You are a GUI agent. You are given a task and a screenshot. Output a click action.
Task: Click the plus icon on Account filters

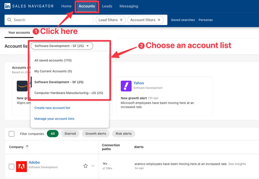(159, 20)
